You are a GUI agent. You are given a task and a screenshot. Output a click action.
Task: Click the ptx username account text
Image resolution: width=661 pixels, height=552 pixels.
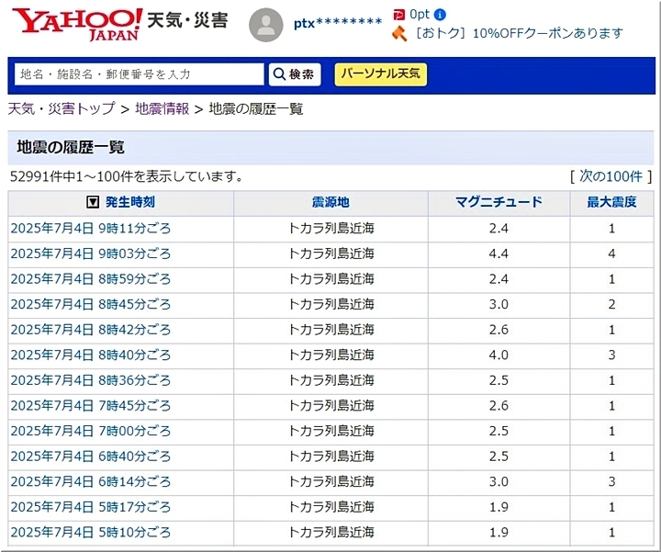point(337,23)
